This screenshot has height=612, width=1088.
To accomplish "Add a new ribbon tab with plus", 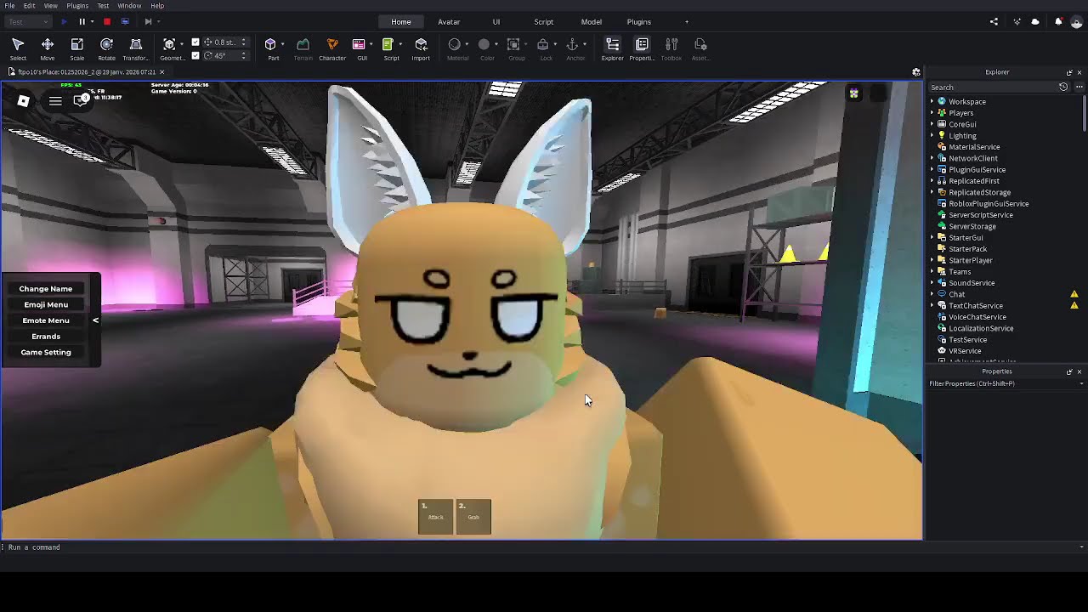I will click(687, 21).
